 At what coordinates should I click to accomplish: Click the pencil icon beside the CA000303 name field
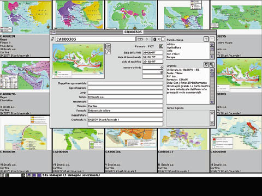pos(53,39)
